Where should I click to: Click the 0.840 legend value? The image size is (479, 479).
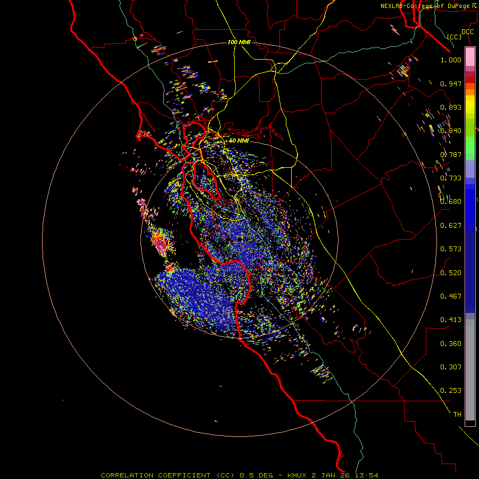pos(451,130)
